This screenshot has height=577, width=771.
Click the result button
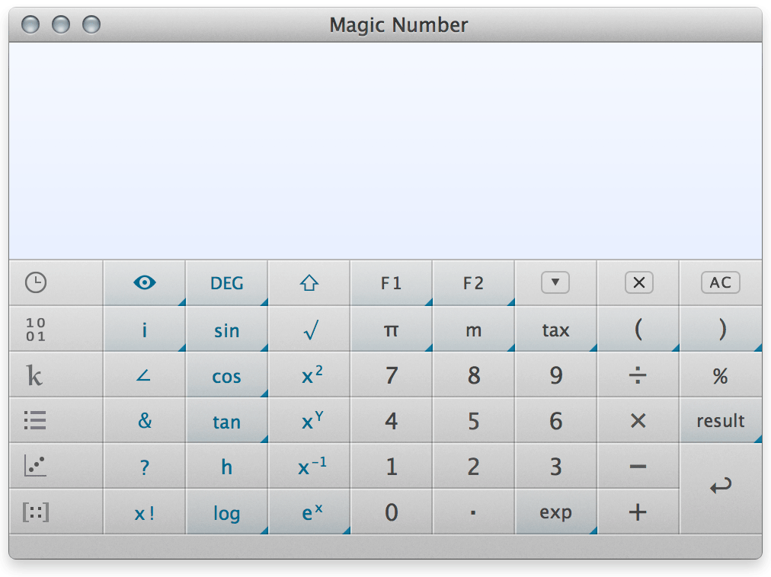pyautogui.click(x=721, y=421)
